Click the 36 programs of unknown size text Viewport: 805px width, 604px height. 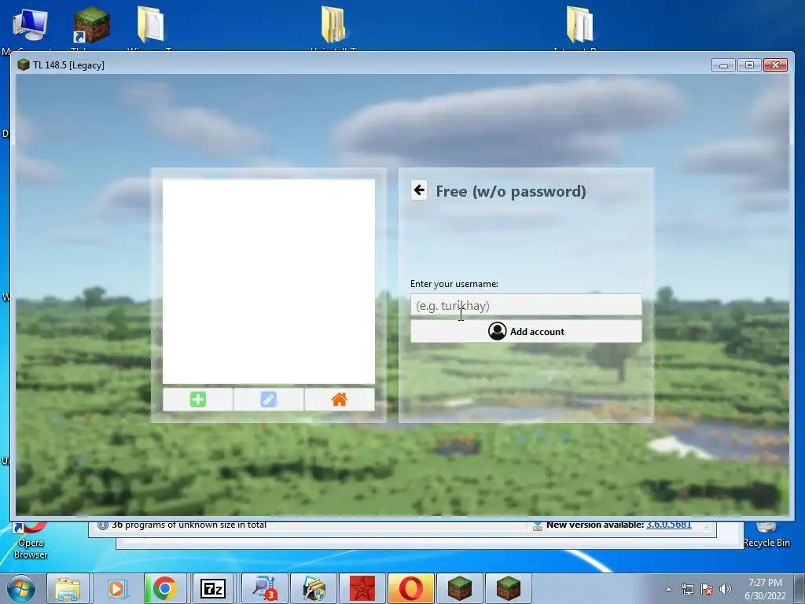(x=189, y=525)
